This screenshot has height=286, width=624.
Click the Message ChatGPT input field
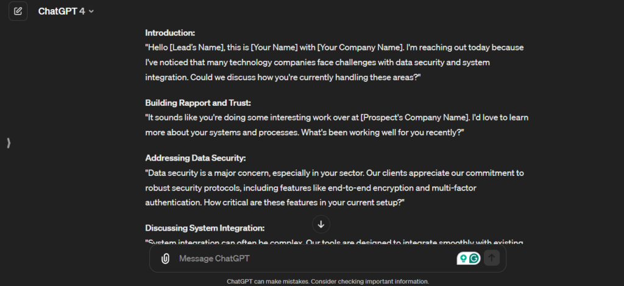(305, 259)
